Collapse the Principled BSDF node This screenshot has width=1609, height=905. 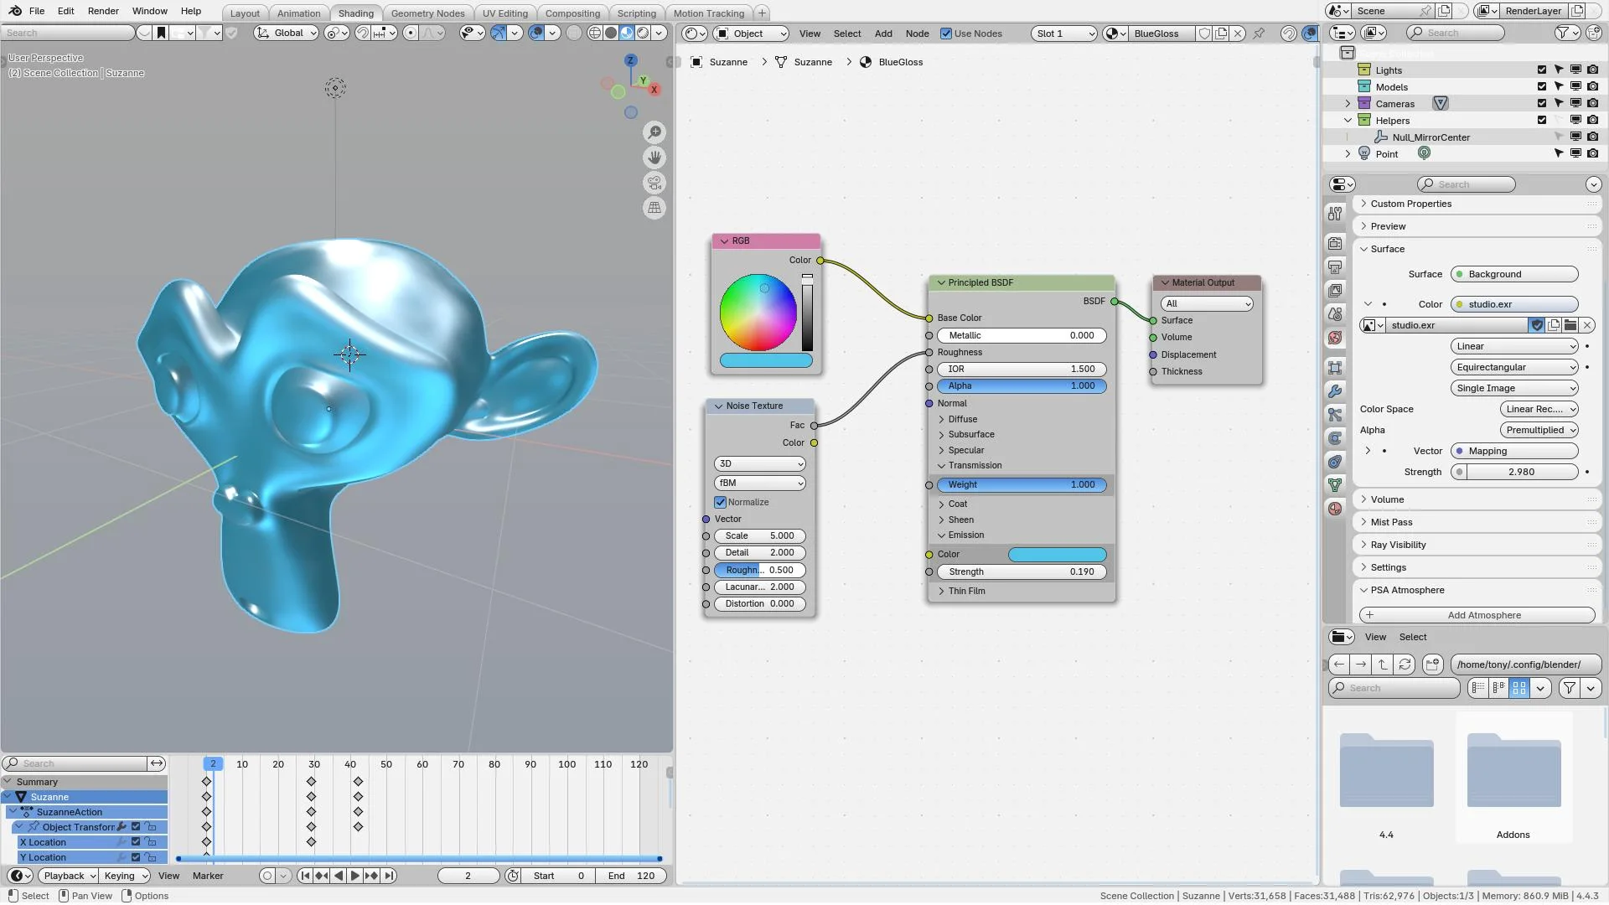[941, 282]
